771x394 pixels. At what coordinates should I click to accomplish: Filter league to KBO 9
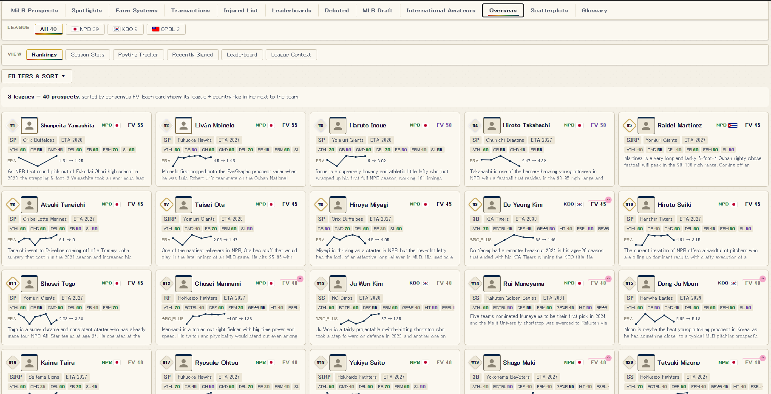coord(125,29)
